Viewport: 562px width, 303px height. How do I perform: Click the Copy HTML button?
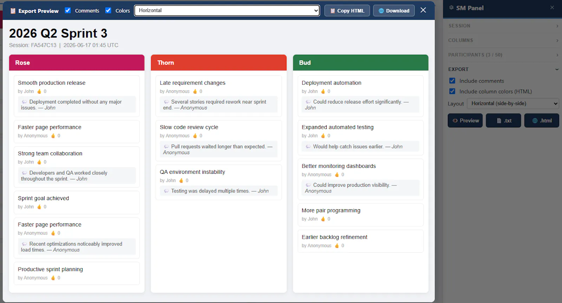tap(347, 11)
